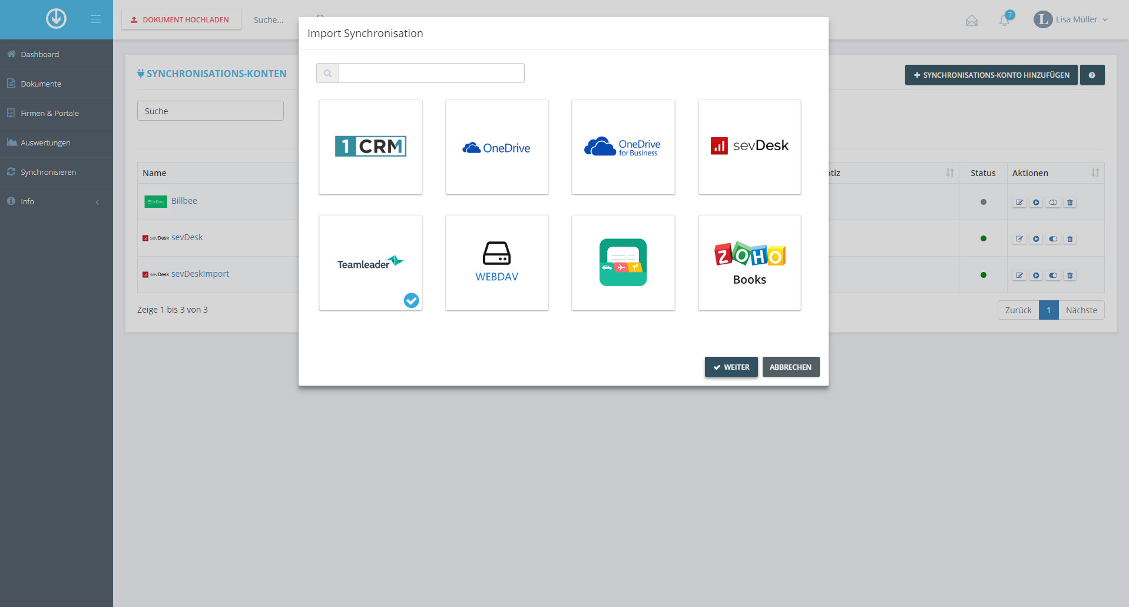This screenshot has height=607, width=1129.
Task: Open the Lisa Müller user dropdown
Action: (x=1071, y=19)
